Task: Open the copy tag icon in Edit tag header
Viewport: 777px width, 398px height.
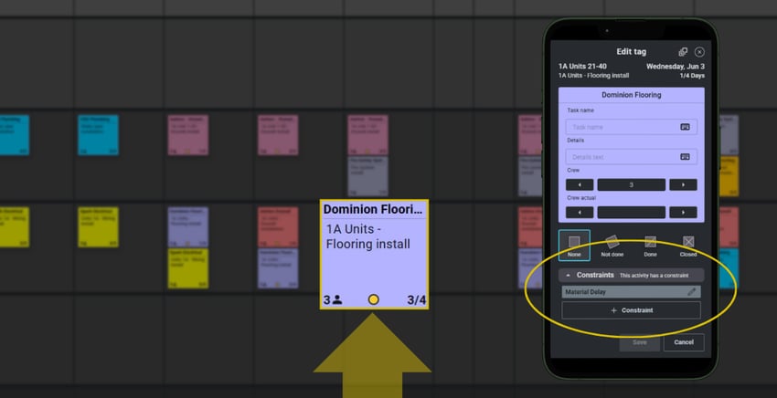Action: [683, 52]
